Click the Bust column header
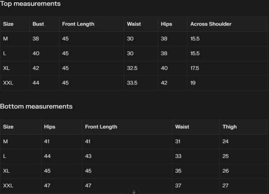This screenshot has height=194, width=269. 38,24
